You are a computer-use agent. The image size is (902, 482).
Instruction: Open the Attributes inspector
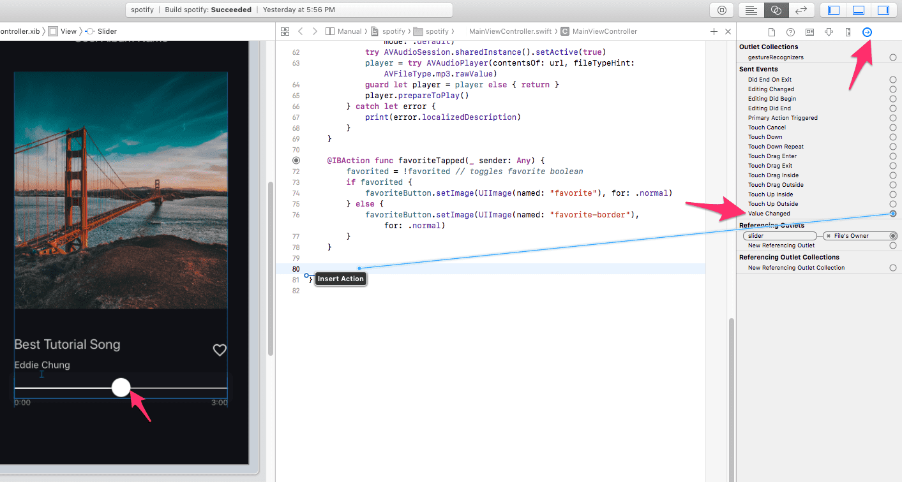tap(829, 32)
